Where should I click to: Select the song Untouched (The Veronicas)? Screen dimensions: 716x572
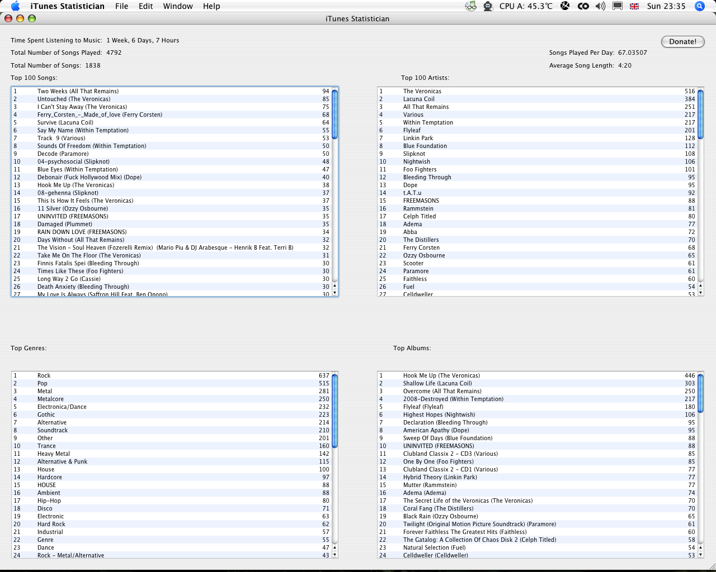click(172, 99)
